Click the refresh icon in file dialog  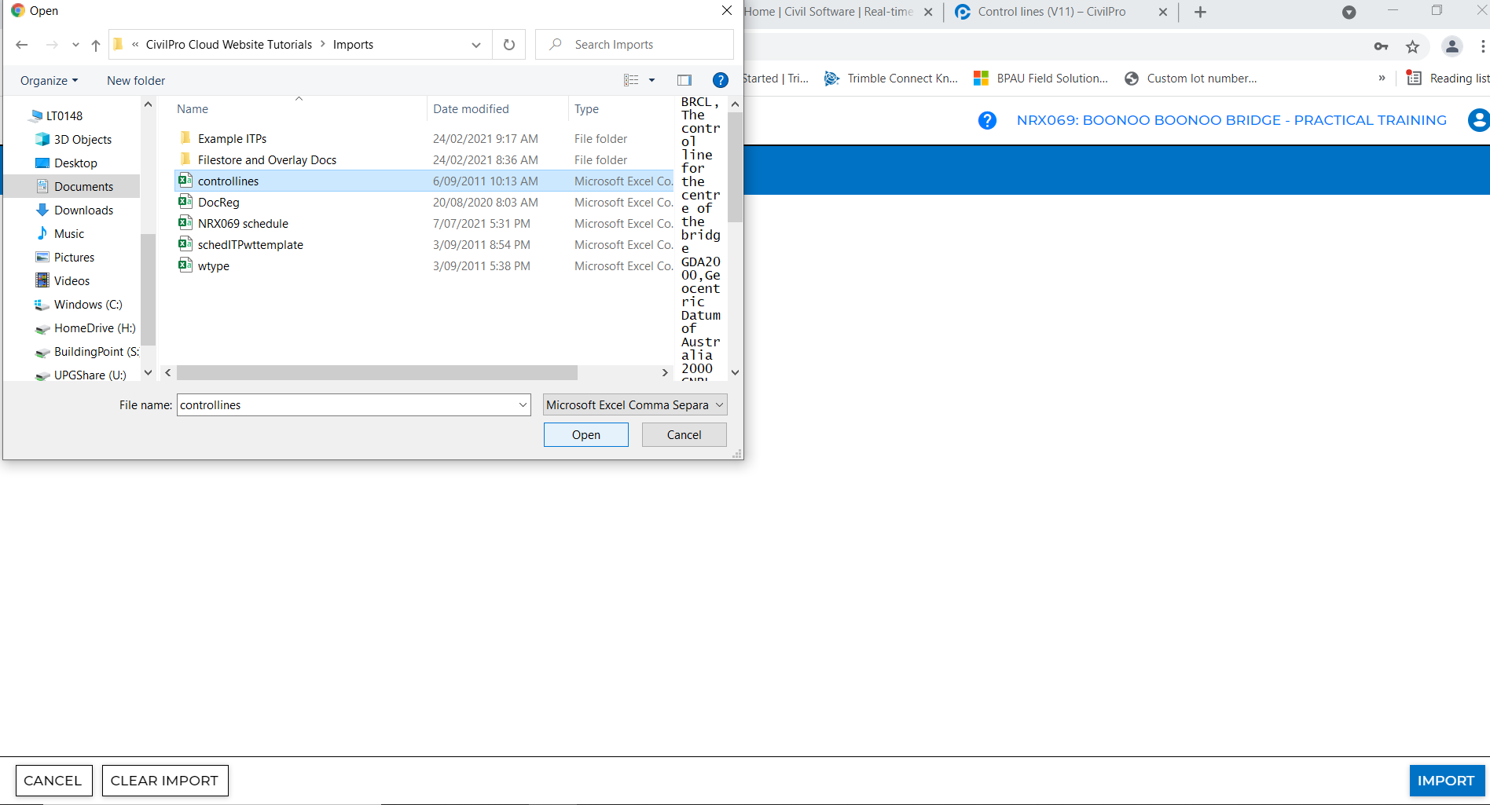point(509,45)
